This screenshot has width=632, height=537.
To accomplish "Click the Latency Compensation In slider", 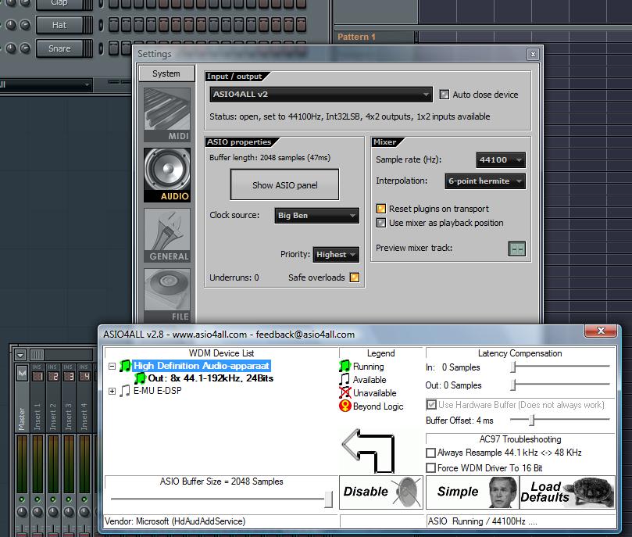I will pyautogui.click(x=513, y=367).
